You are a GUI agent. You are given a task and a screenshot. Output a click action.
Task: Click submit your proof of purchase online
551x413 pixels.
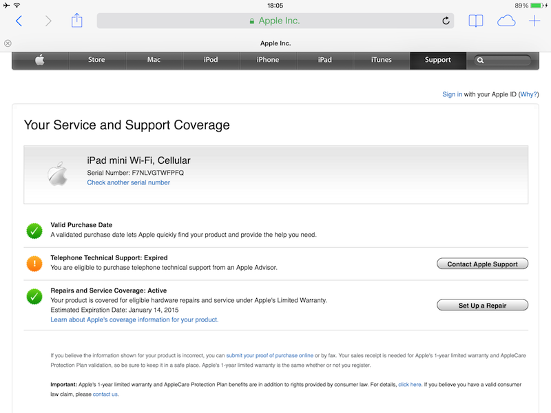(269, 356)
